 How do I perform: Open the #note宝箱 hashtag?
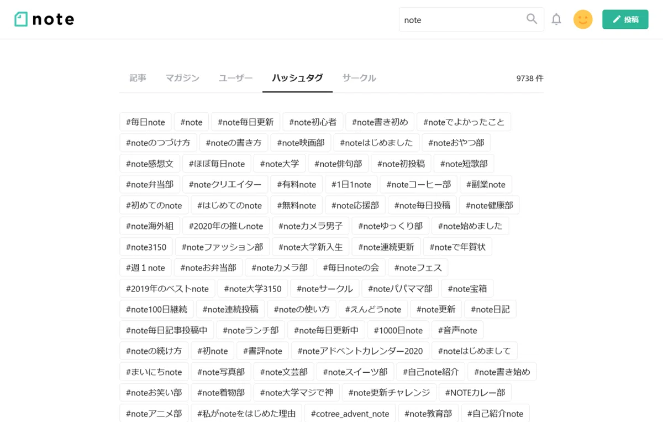point(467,288)
